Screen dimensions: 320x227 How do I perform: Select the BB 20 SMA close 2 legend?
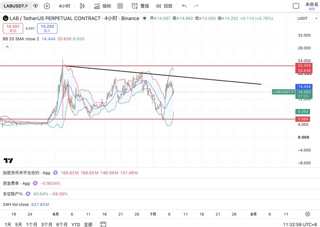21,39
